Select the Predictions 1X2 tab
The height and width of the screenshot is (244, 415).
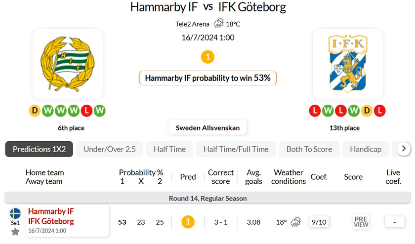click(x=39, y=149)
